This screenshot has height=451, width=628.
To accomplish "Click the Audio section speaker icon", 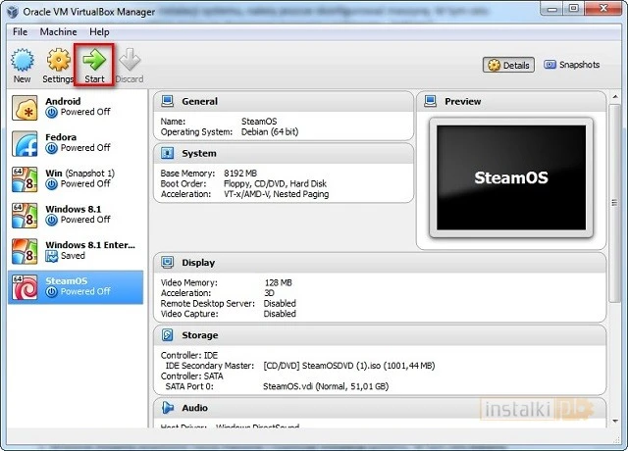I will pos(168,408).
